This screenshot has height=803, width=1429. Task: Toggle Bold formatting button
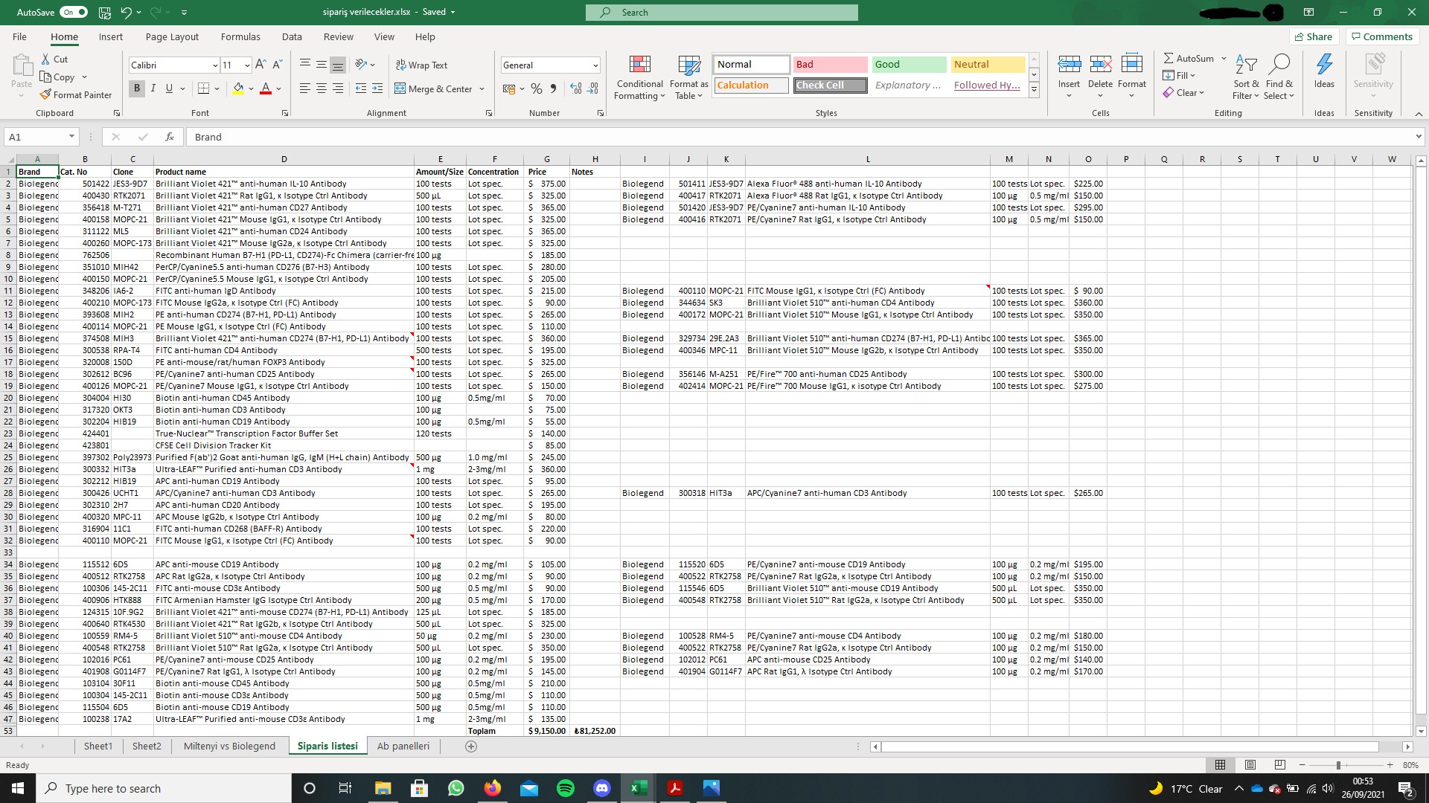137,88
